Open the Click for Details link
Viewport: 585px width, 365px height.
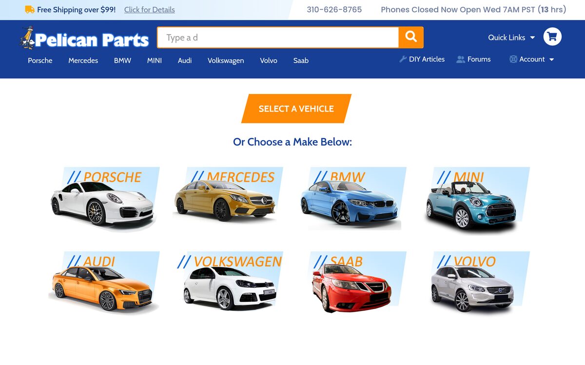149,10
